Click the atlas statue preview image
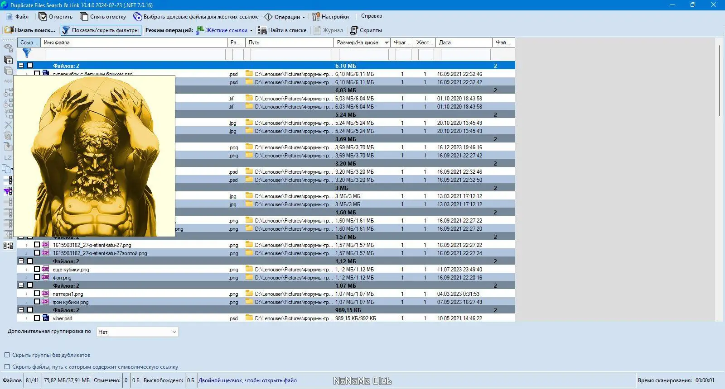The height and width of the screenshot is (389, 725). [94, 156]
